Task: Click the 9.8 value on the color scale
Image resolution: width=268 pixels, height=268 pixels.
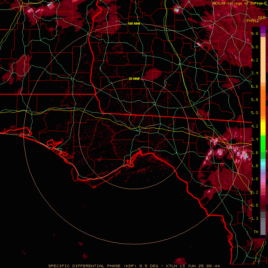Action: point(255,33)
